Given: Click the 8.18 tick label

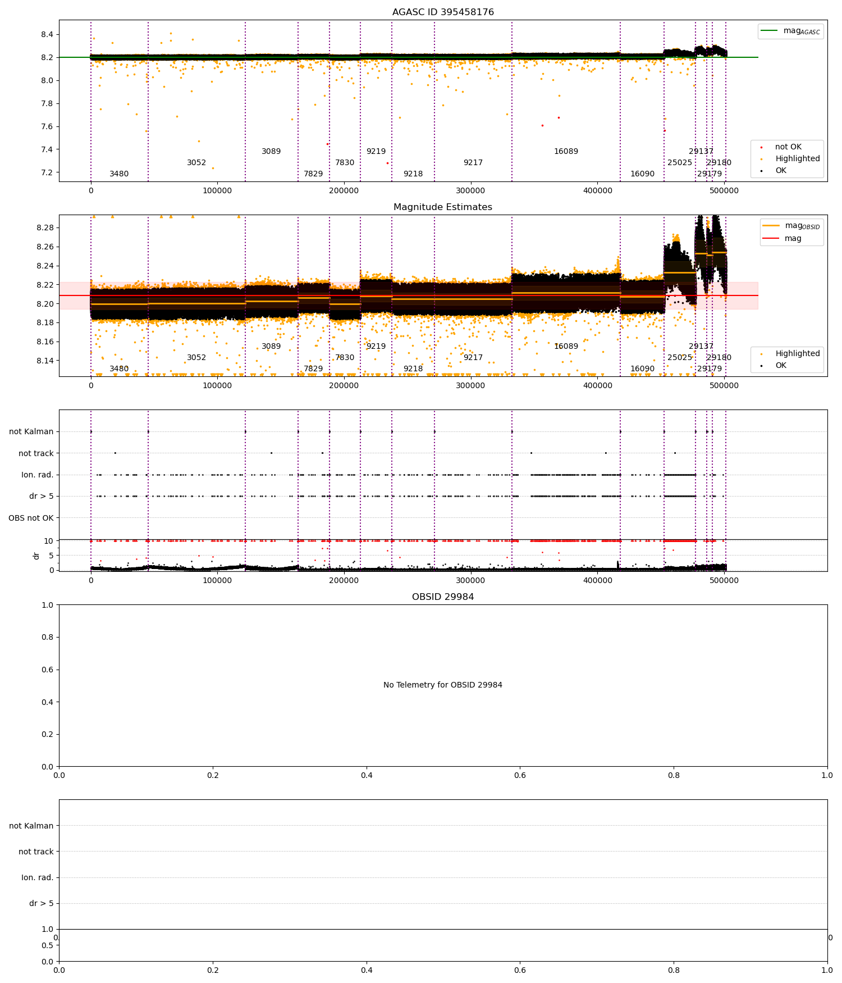Looking at the screenshot, I should pyautogui.click(x=45, y=323).
